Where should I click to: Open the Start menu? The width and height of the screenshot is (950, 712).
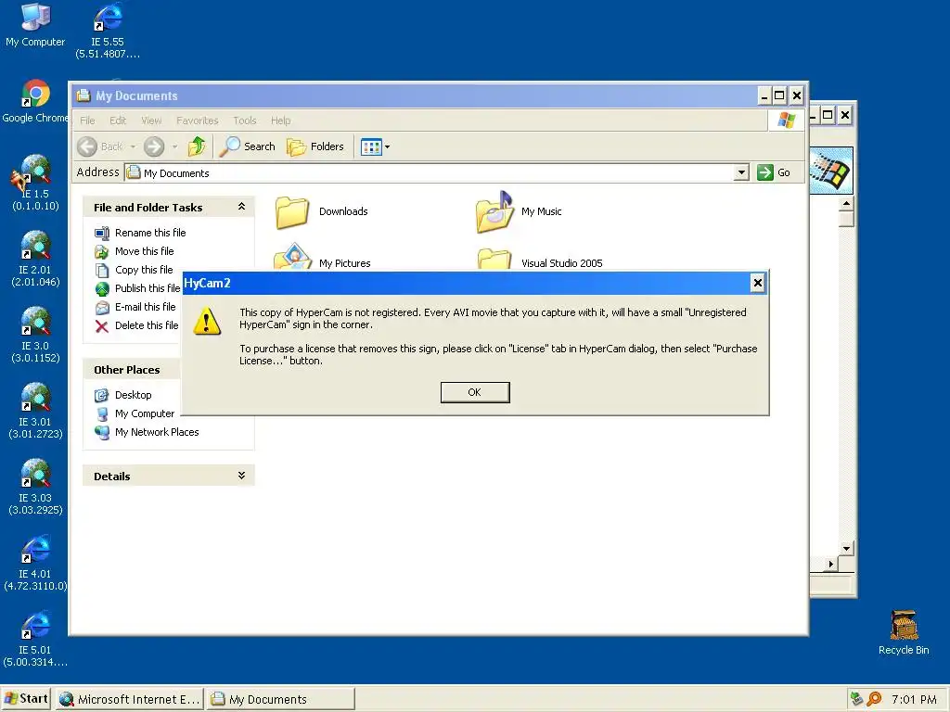pos(26,699)
